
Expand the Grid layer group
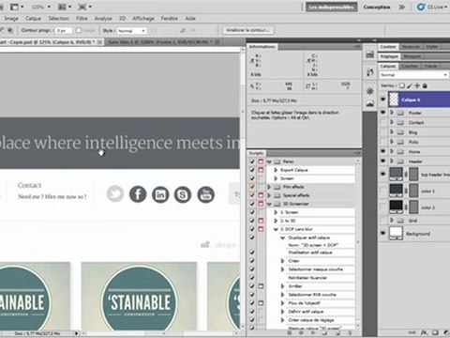(392, 220)
